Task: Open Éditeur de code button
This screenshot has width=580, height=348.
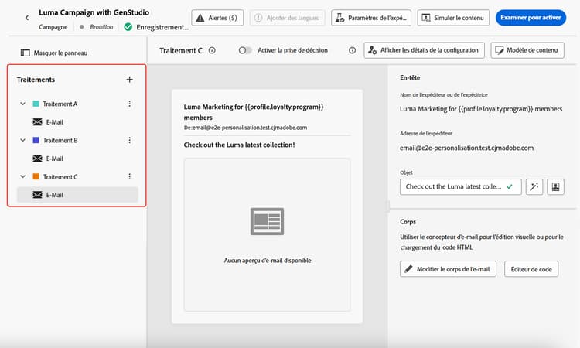Action: (531, 269)
